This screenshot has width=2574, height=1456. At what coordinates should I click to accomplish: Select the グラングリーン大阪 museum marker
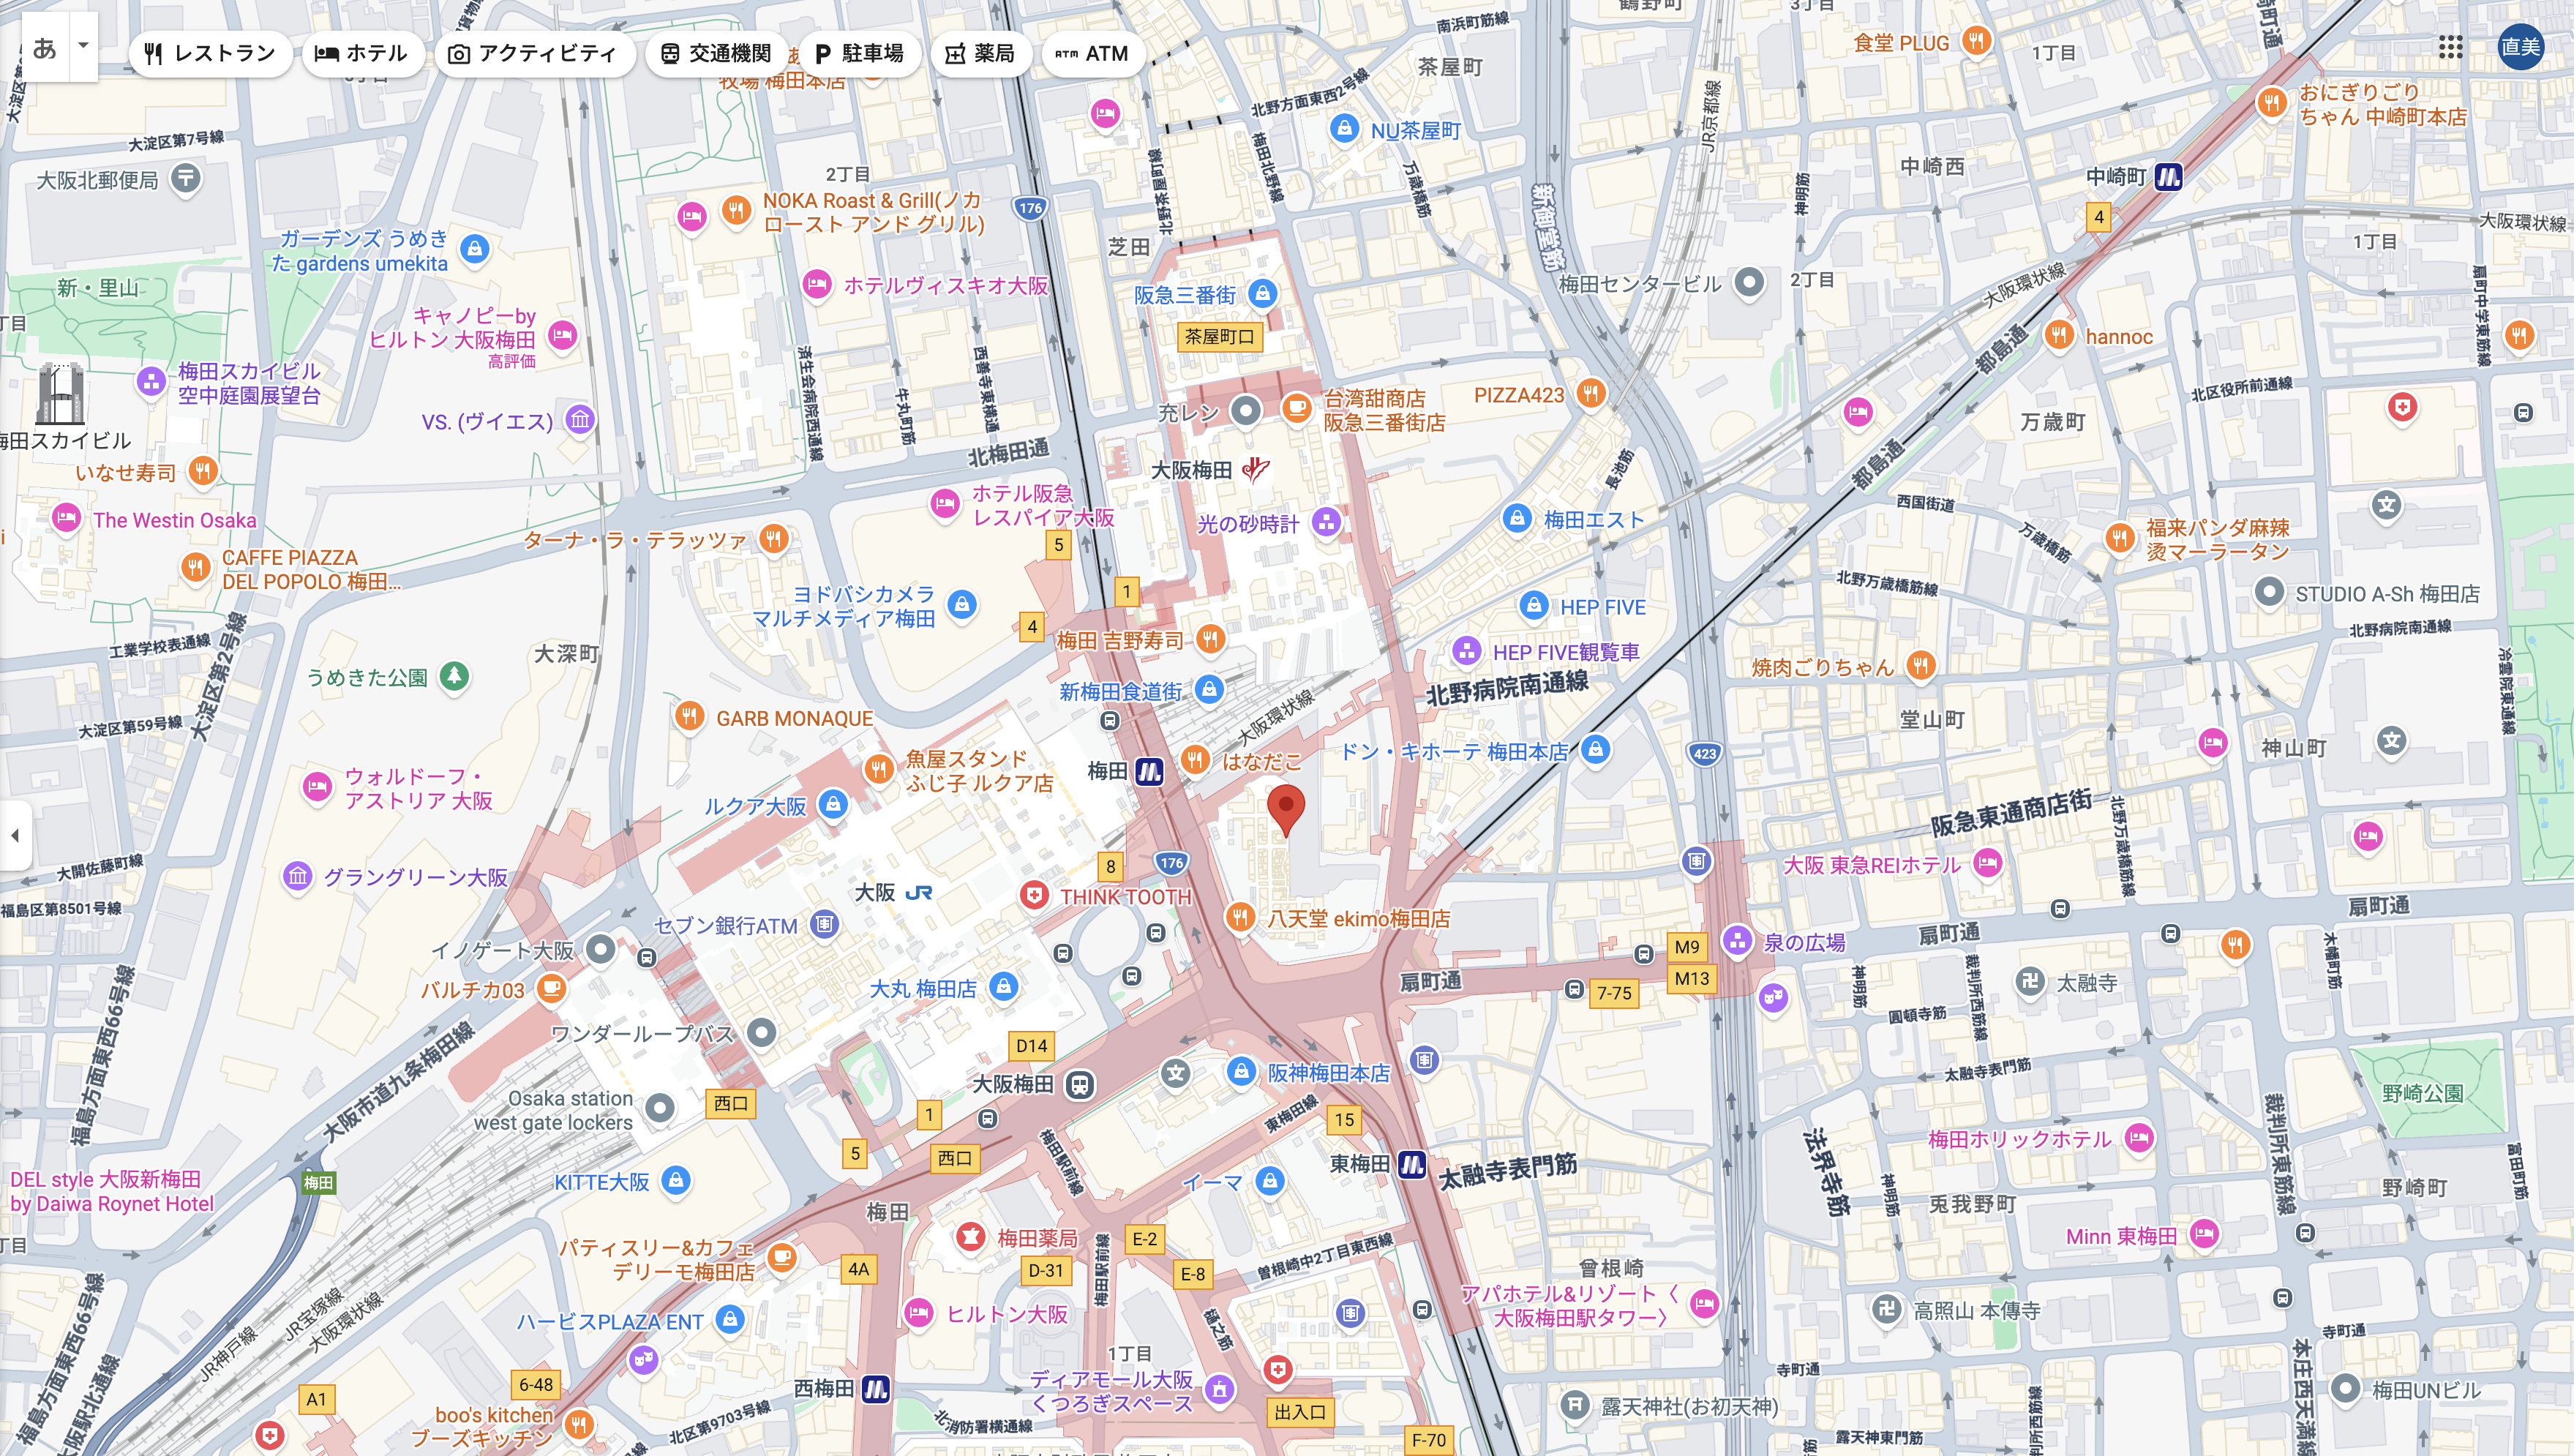click(297, 877)
